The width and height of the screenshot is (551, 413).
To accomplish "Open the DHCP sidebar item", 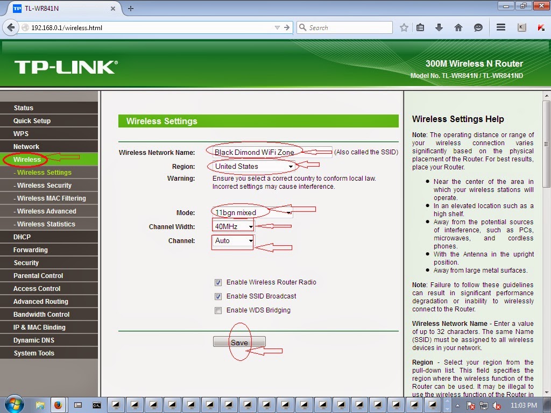I will pos(49,237).
